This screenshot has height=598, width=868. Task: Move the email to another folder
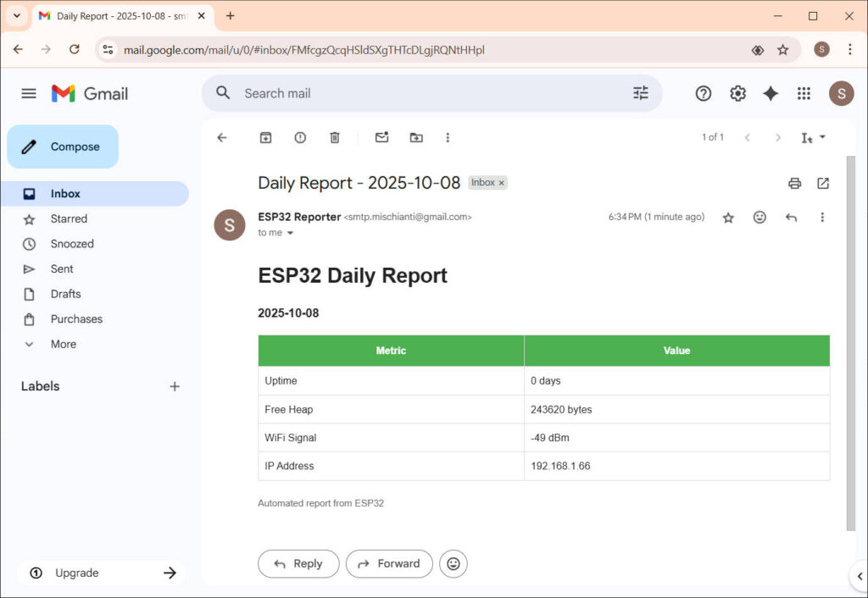415,136
